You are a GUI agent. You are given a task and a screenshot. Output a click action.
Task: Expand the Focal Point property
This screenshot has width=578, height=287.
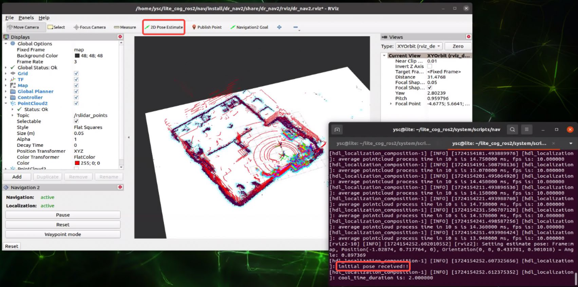point(391,104)
